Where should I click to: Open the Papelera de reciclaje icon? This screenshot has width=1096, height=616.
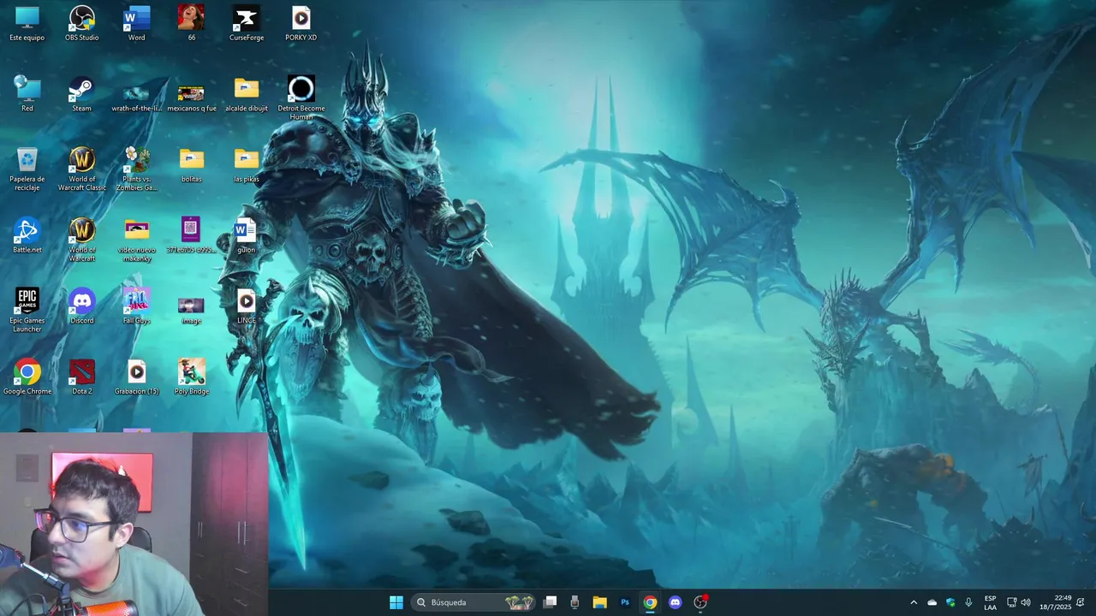click(27, 169)
